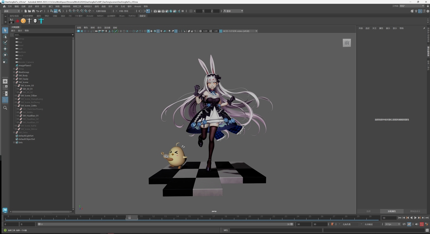Redo action icon
The image size is (430, 234).
41,11
